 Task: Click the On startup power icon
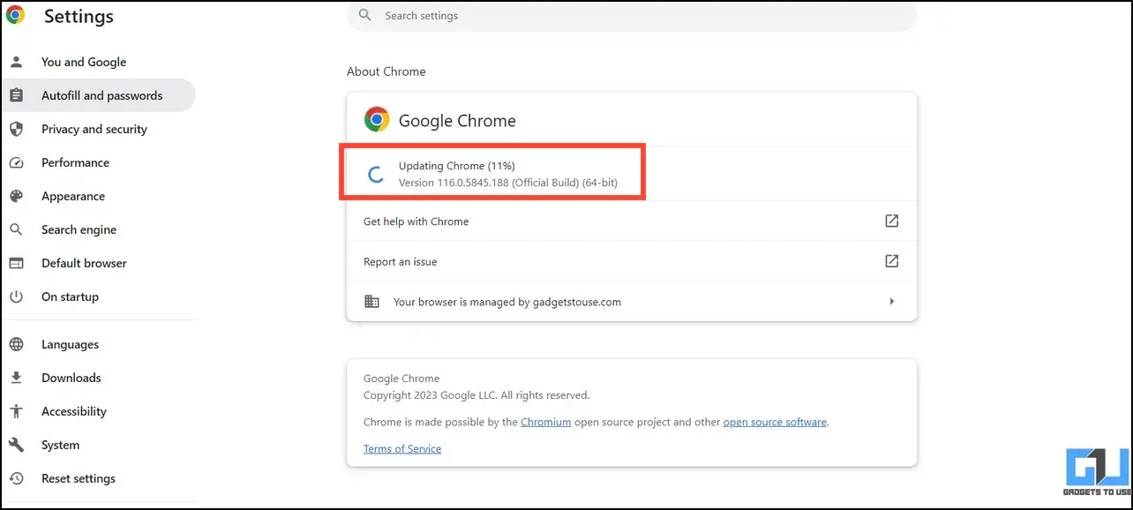coord(16,296)
